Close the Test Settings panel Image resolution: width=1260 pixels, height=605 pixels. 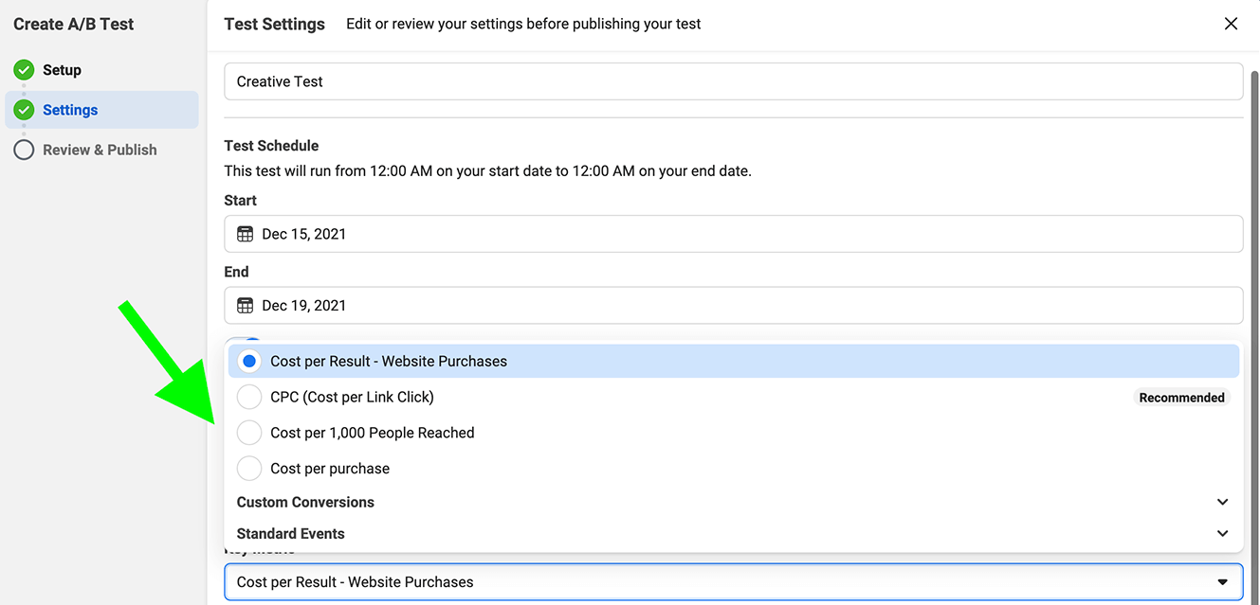point(1231,24)
